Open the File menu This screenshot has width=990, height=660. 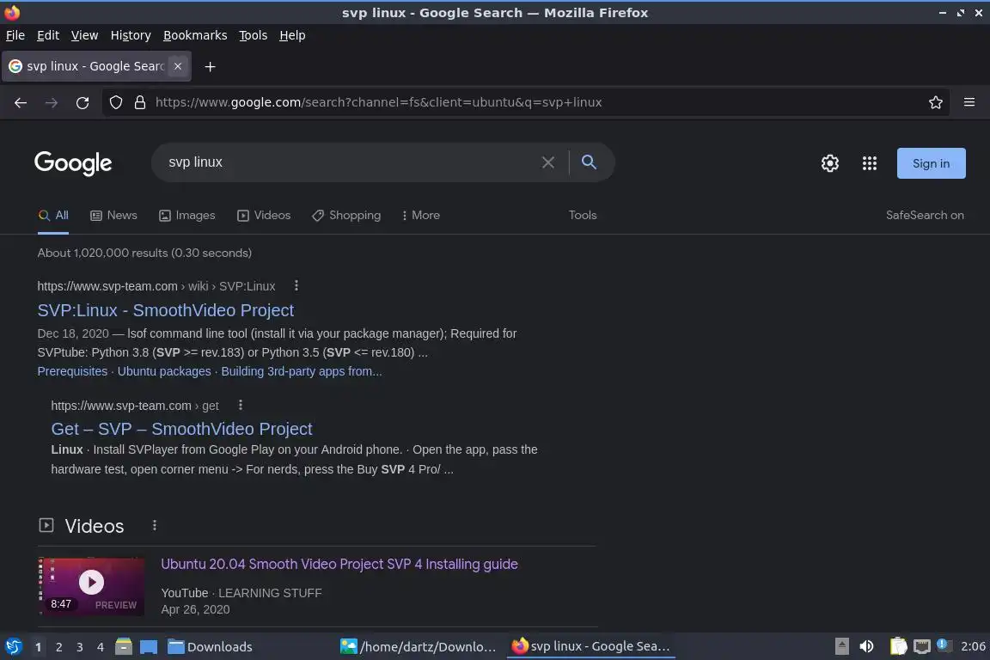tap(15, 36)
